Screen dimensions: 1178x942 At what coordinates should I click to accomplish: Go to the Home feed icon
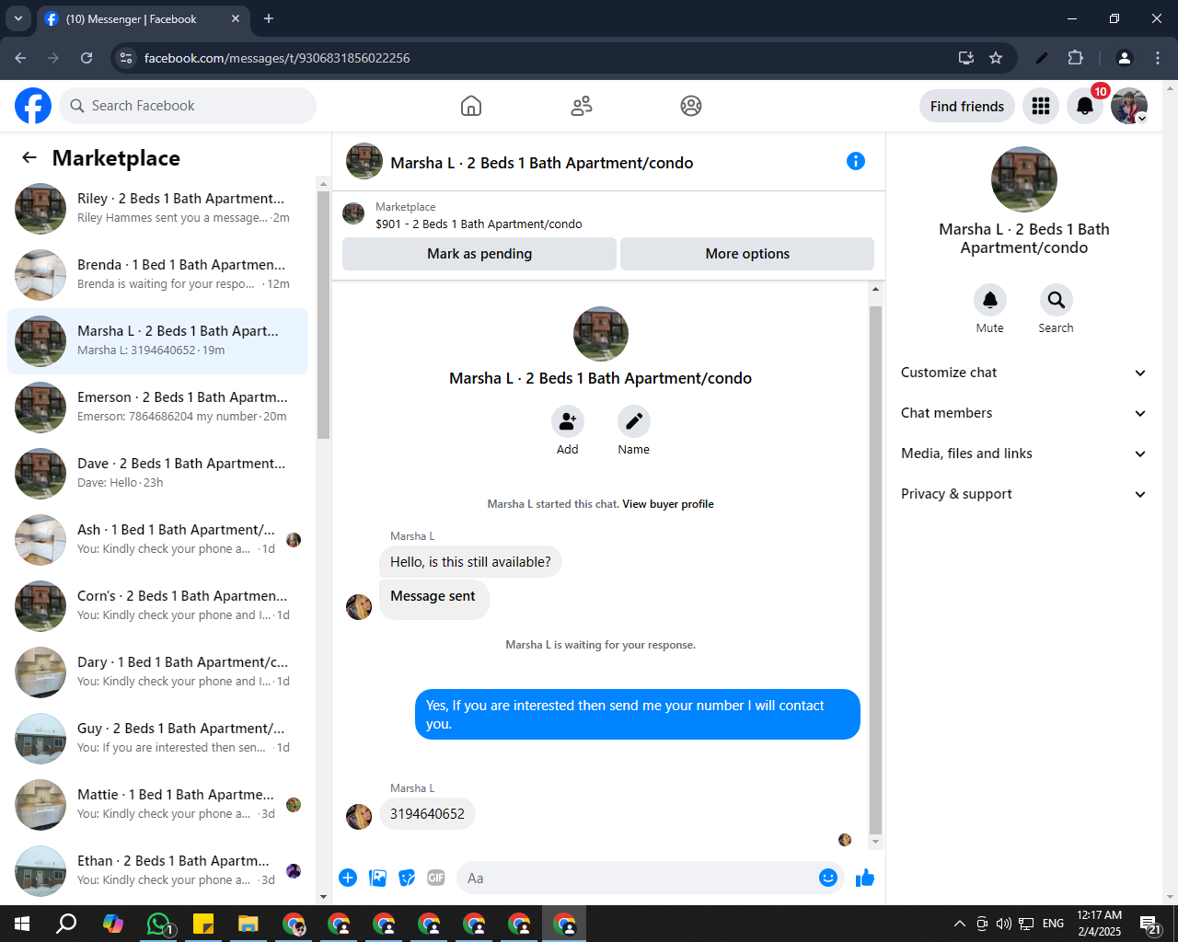click(x=471, y=106)
